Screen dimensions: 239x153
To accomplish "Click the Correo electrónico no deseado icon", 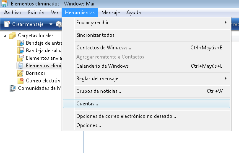I will (21, 81).
